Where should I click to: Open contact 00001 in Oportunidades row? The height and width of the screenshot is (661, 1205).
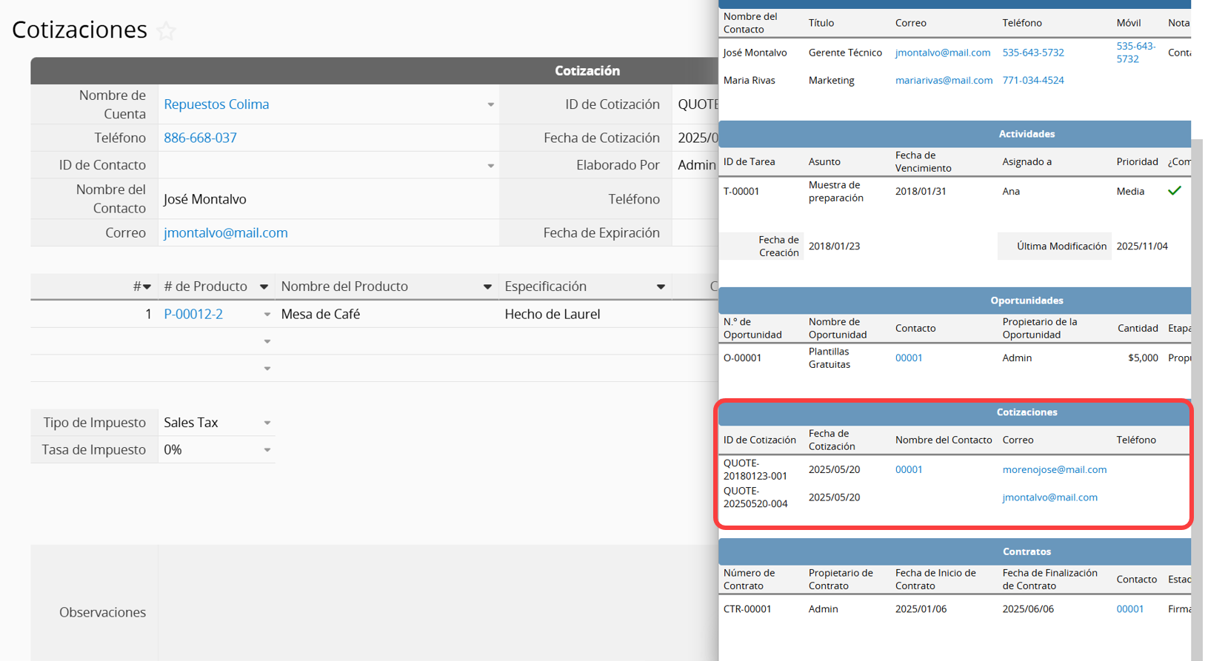tap(908, 358)
